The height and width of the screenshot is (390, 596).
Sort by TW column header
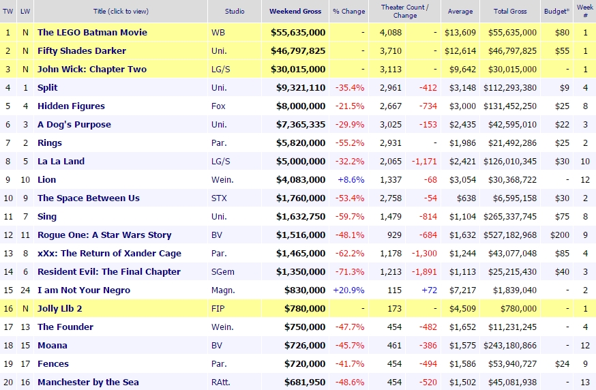(8, 12)
